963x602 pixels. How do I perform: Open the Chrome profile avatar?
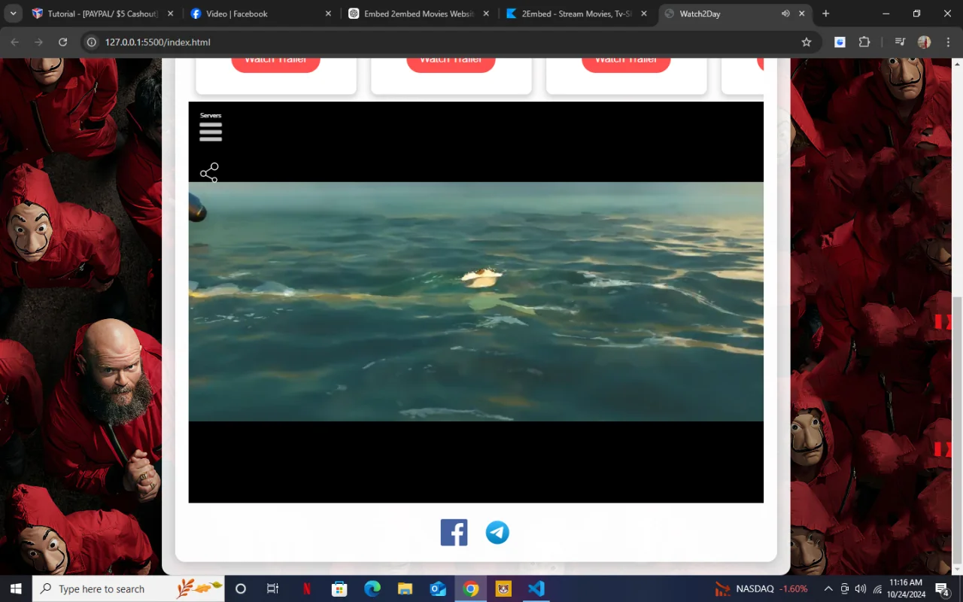coord(924,42)
